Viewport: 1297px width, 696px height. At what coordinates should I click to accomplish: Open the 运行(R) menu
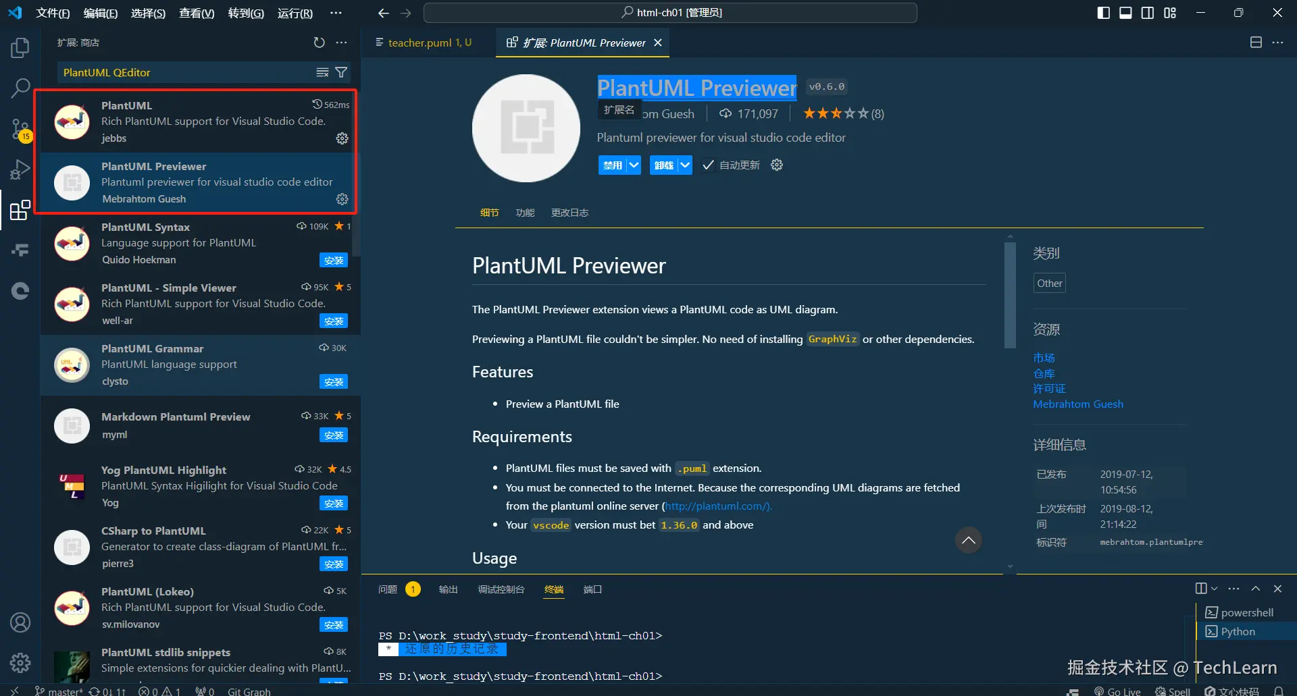295,13
